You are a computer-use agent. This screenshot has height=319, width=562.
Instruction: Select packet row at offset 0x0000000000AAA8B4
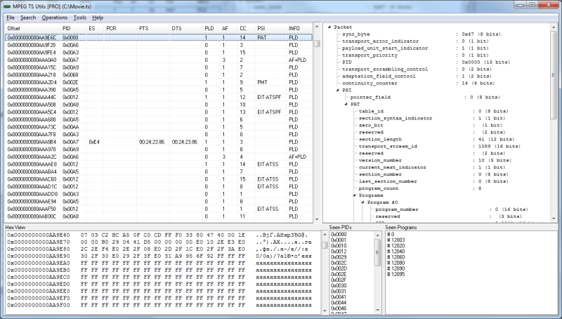coord(159,142)
